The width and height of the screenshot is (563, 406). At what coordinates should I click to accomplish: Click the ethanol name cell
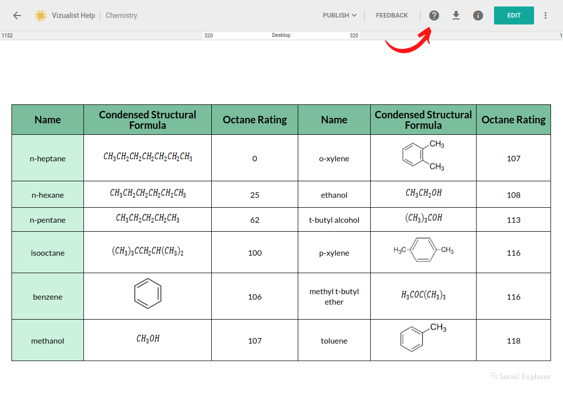(x=334, y=195)
